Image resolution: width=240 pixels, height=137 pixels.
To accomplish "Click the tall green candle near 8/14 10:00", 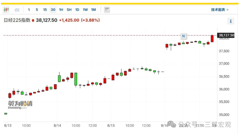I will (x=76, y=79).
